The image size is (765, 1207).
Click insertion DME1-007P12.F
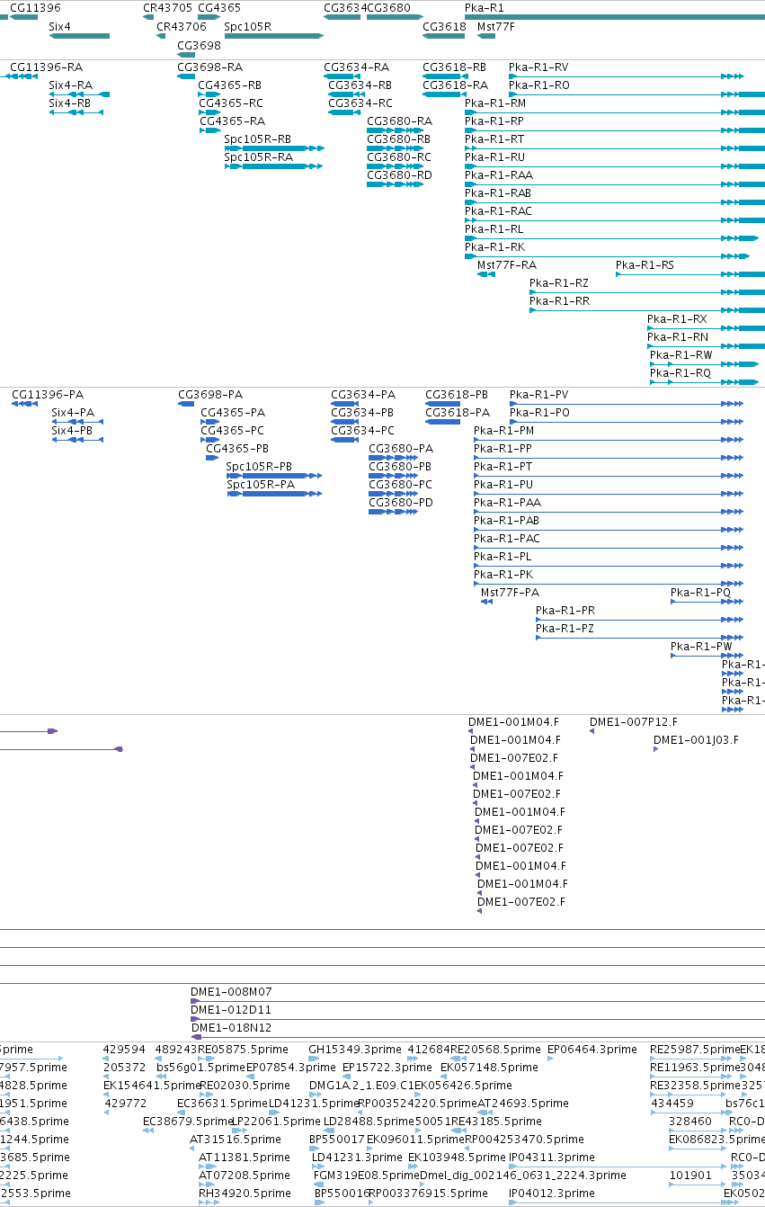(x=634, y=722)
